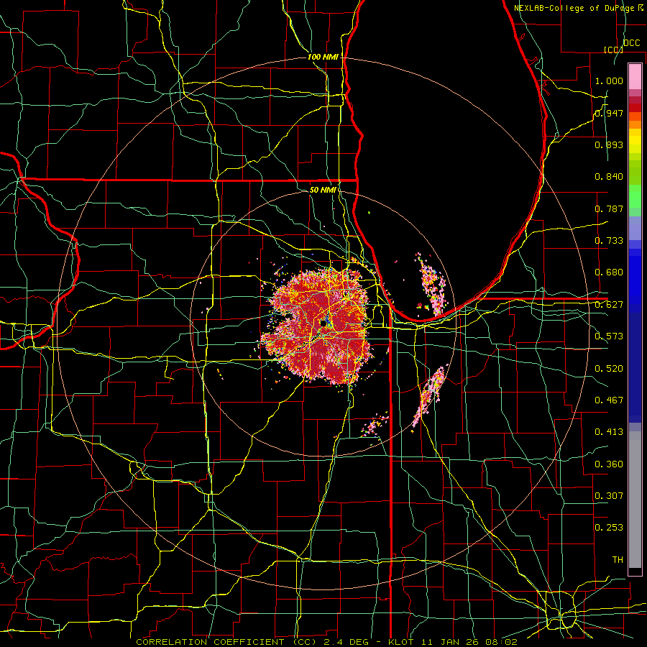Select the 0.947 color scale value
The height and width of the screenshot is (647, 647).
pos(609,113)
